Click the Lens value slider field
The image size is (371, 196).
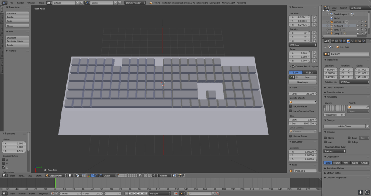point(303,93)
